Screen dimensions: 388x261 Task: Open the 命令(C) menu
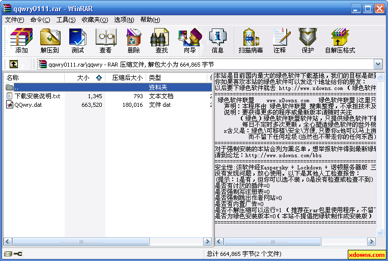pyautogui.click(x=40, y=20)
